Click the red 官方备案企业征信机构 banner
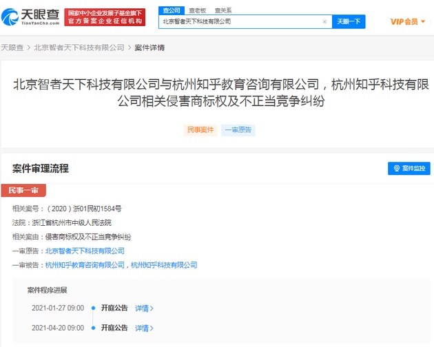The image size is (434, 347). coord(105,17)
